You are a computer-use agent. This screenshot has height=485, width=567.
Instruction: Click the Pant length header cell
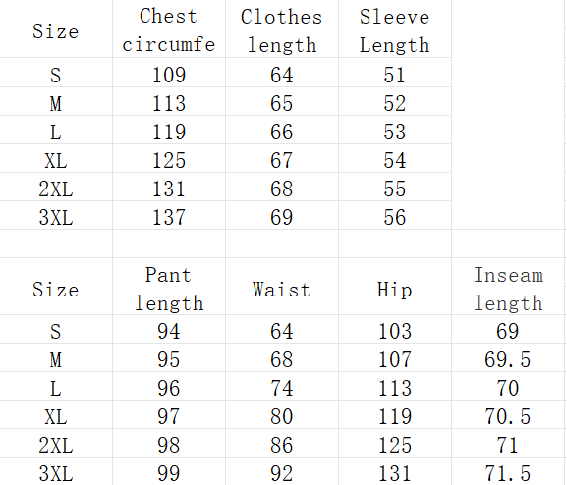[169, 287]
